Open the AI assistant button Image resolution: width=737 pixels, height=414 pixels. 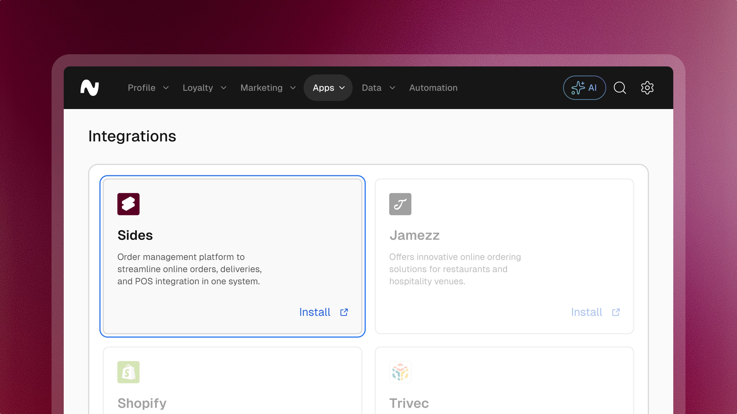click(x=584, y=88)
